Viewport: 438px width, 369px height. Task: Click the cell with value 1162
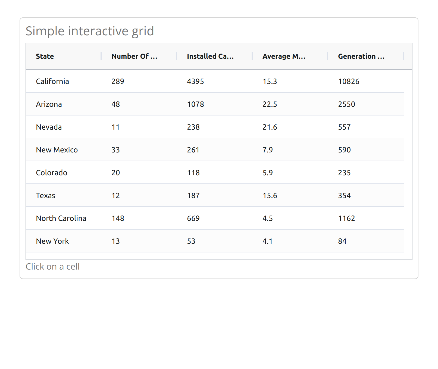coord(366,218)
